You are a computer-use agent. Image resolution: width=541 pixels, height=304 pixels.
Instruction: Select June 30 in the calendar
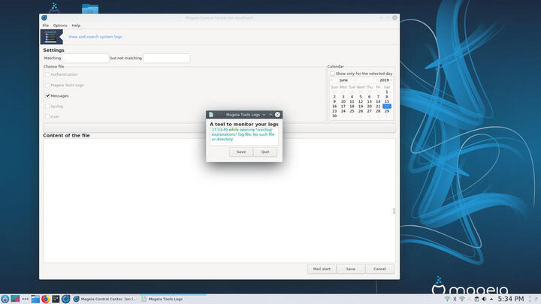pyautogui.click(x=334, y=116)
